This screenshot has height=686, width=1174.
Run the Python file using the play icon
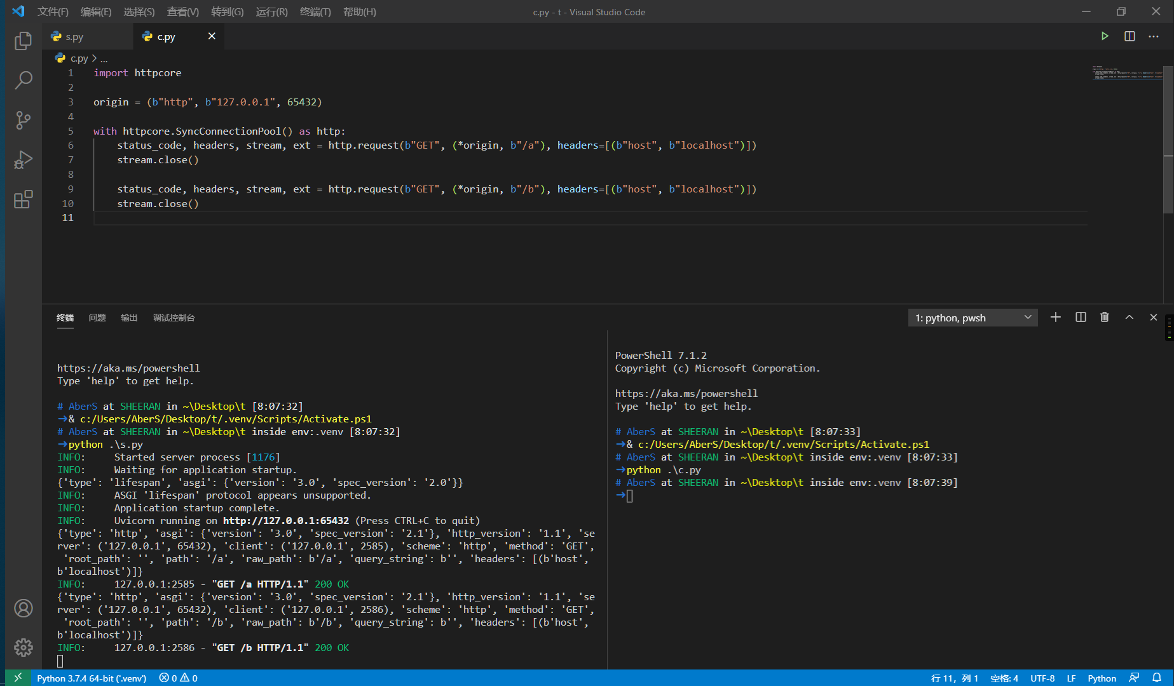pyautogui.click(x=1105, y=36)
